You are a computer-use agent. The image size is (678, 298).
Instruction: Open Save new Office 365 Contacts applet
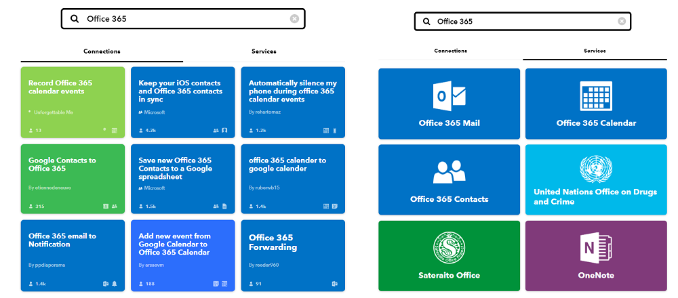(x=183, y=179)
